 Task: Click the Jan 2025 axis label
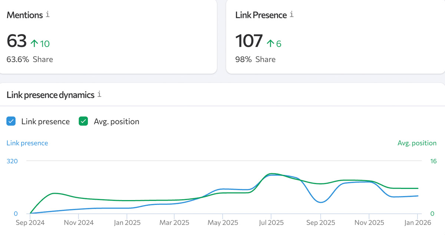point(126,223)
